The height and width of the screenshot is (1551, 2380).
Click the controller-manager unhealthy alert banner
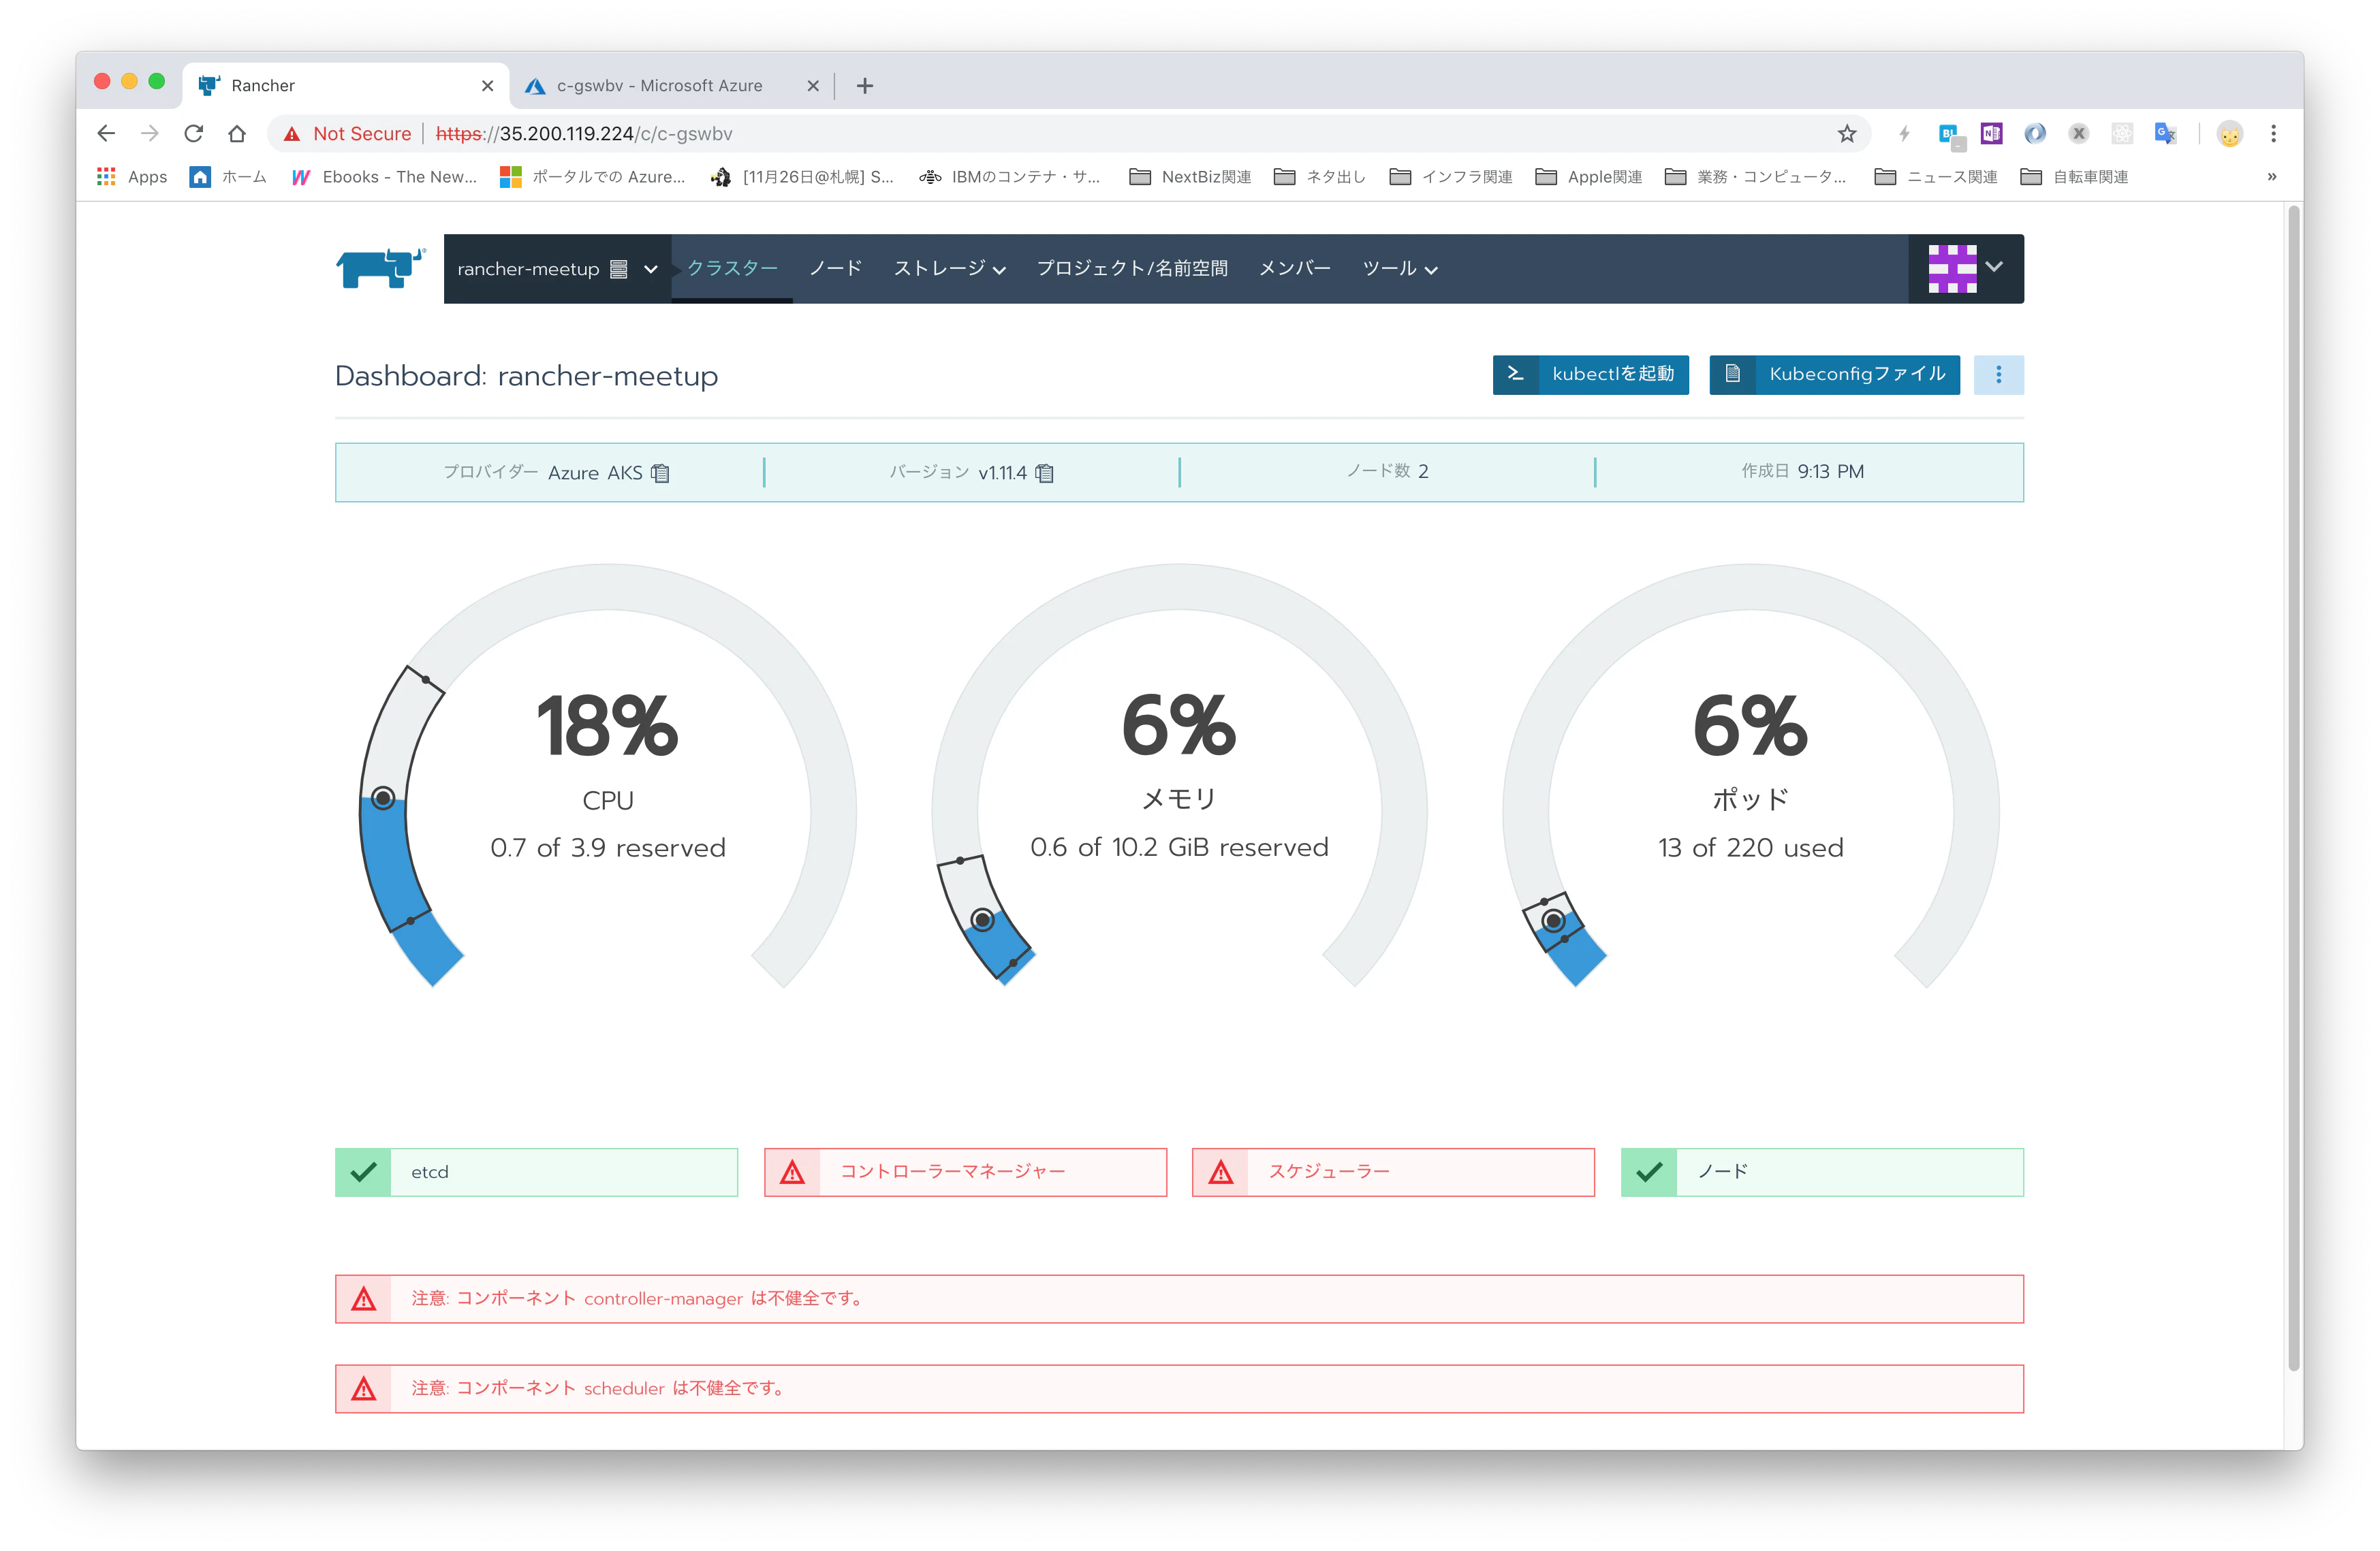[x=1179, y=1299]
